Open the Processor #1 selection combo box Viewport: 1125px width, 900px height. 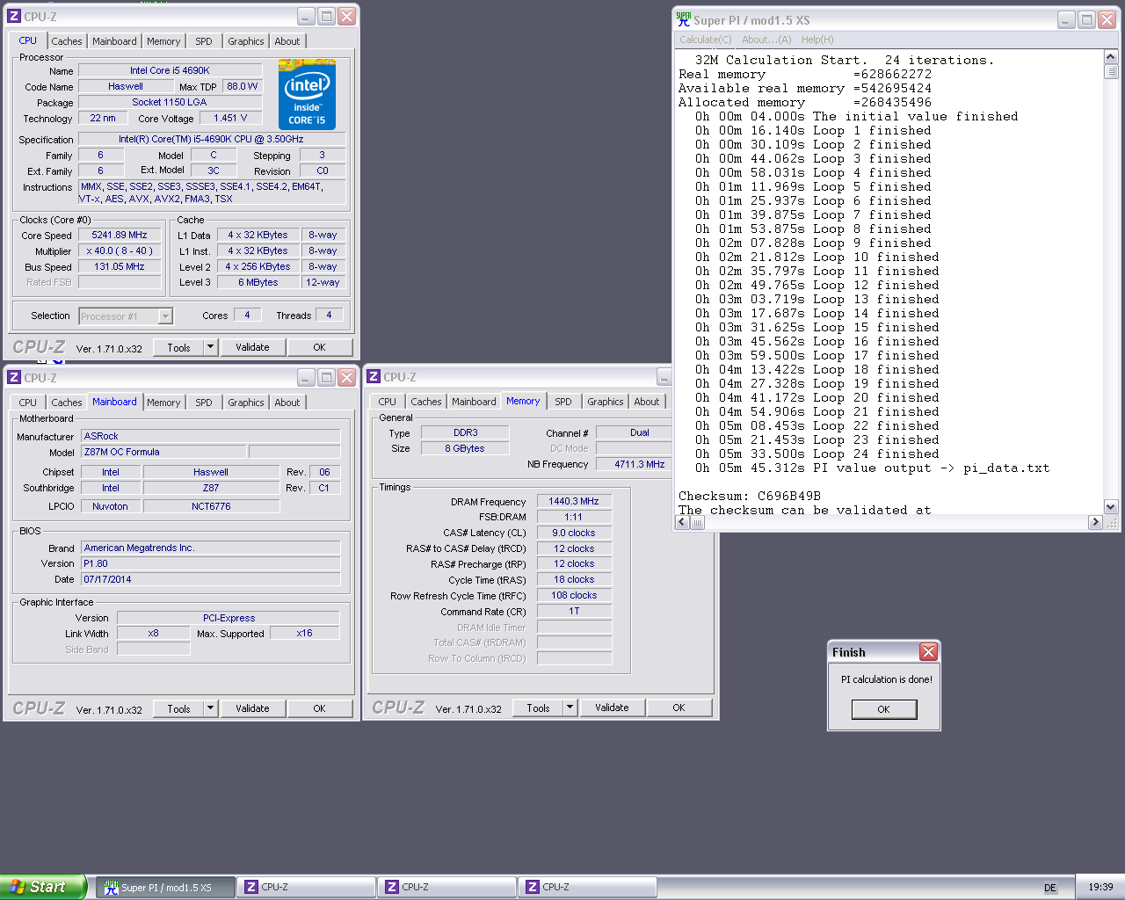pyautogui.click(x=126, y=316)
